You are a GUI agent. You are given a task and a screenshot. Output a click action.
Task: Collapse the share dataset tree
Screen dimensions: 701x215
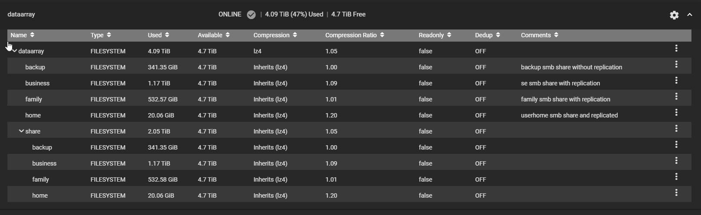(x=21, y=131)
